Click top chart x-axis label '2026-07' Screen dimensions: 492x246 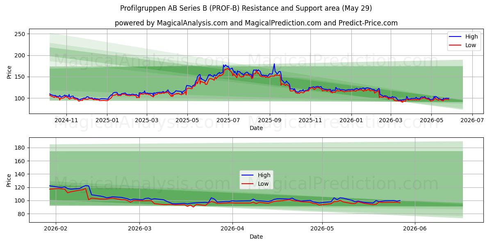[x=472, y=120]
